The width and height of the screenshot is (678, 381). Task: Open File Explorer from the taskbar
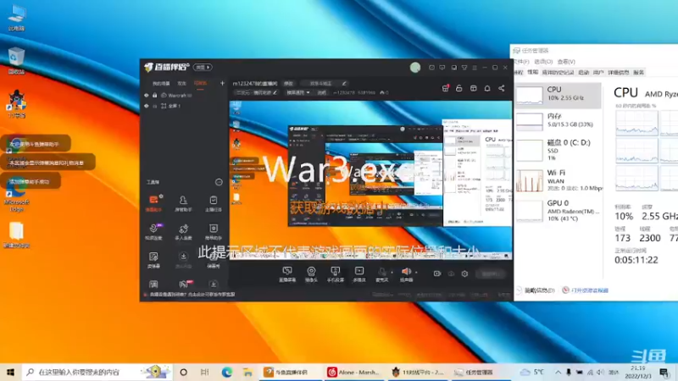click(x=247, y=372)
